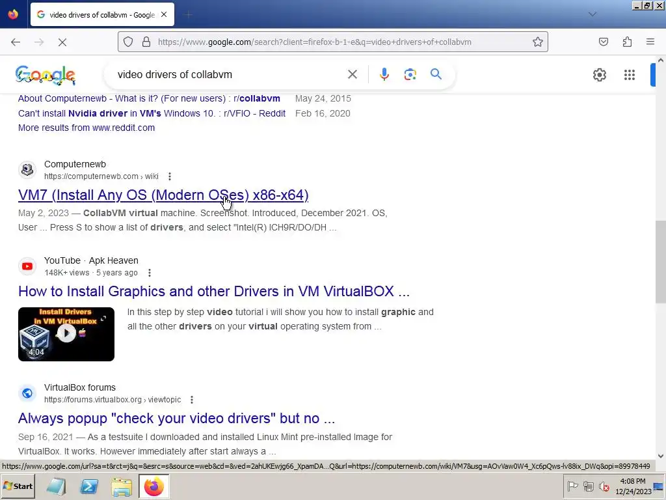Open Google quick settings gear
The height and width of the screenshot is (500, 666).
[599, 75]
